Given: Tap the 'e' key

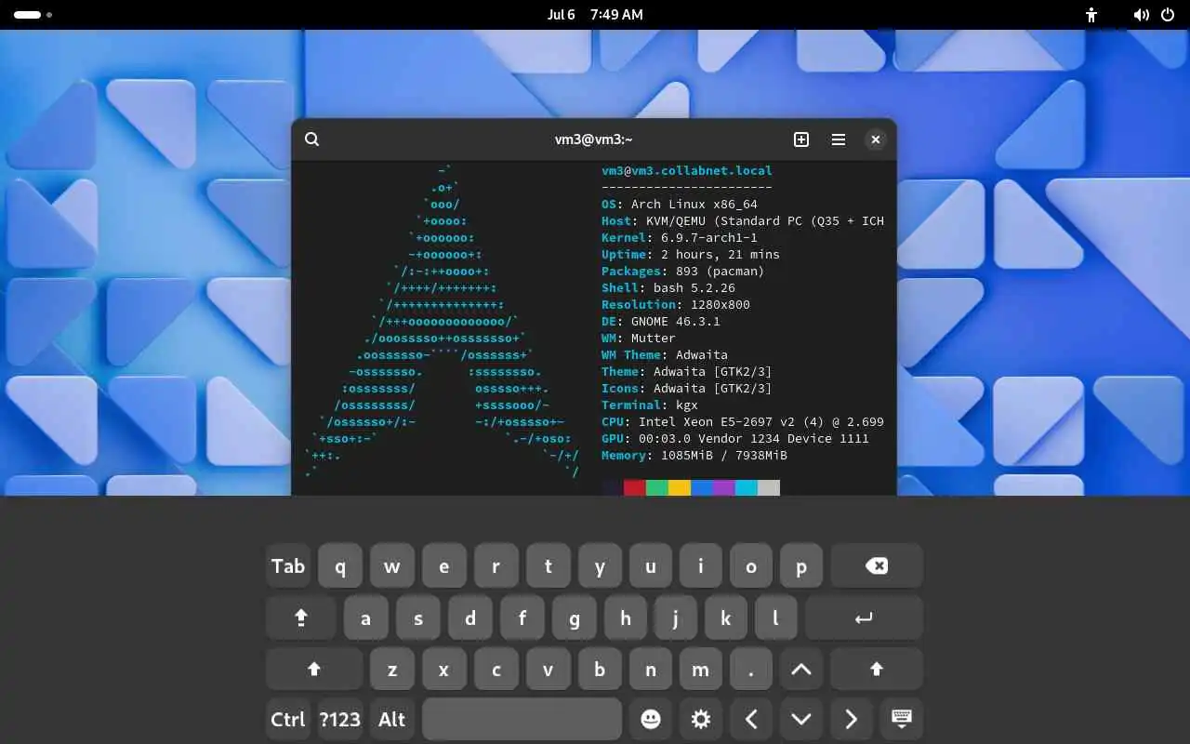Looking at the screenshot, I should click(444, 565).
